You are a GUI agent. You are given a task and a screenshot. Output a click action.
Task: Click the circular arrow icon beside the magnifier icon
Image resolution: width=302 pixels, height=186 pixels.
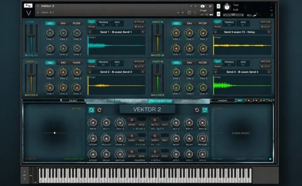pos(100,110)
